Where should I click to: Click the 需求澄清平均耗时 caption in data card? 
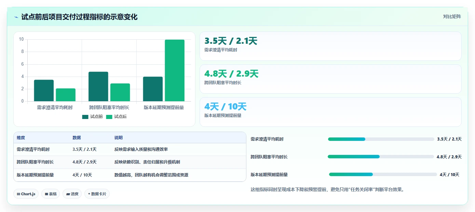tap(221, 50)
